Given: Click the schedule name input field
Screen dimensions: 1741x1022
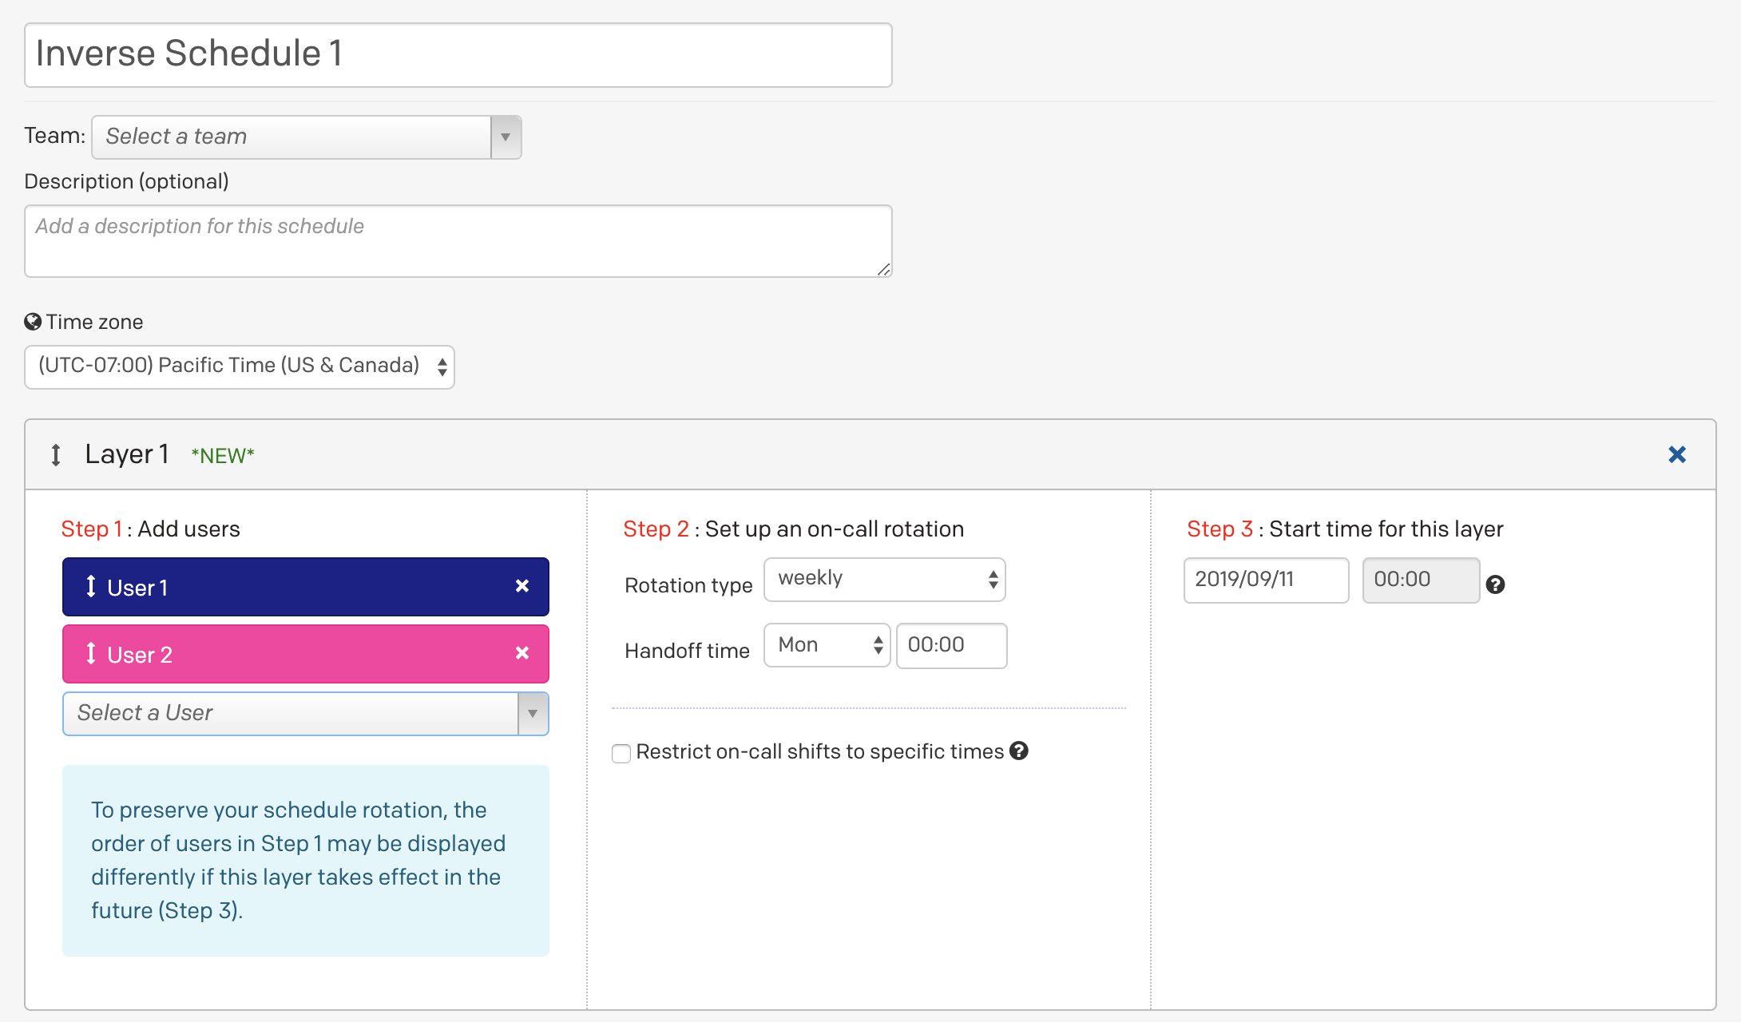Looking at the screenshot, I should point(458,53).
